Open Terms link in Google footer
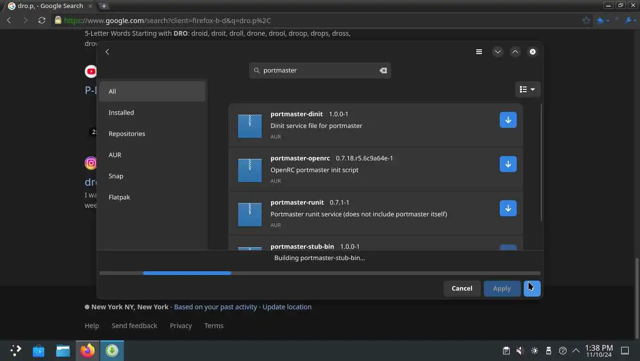 pos(214,325)
